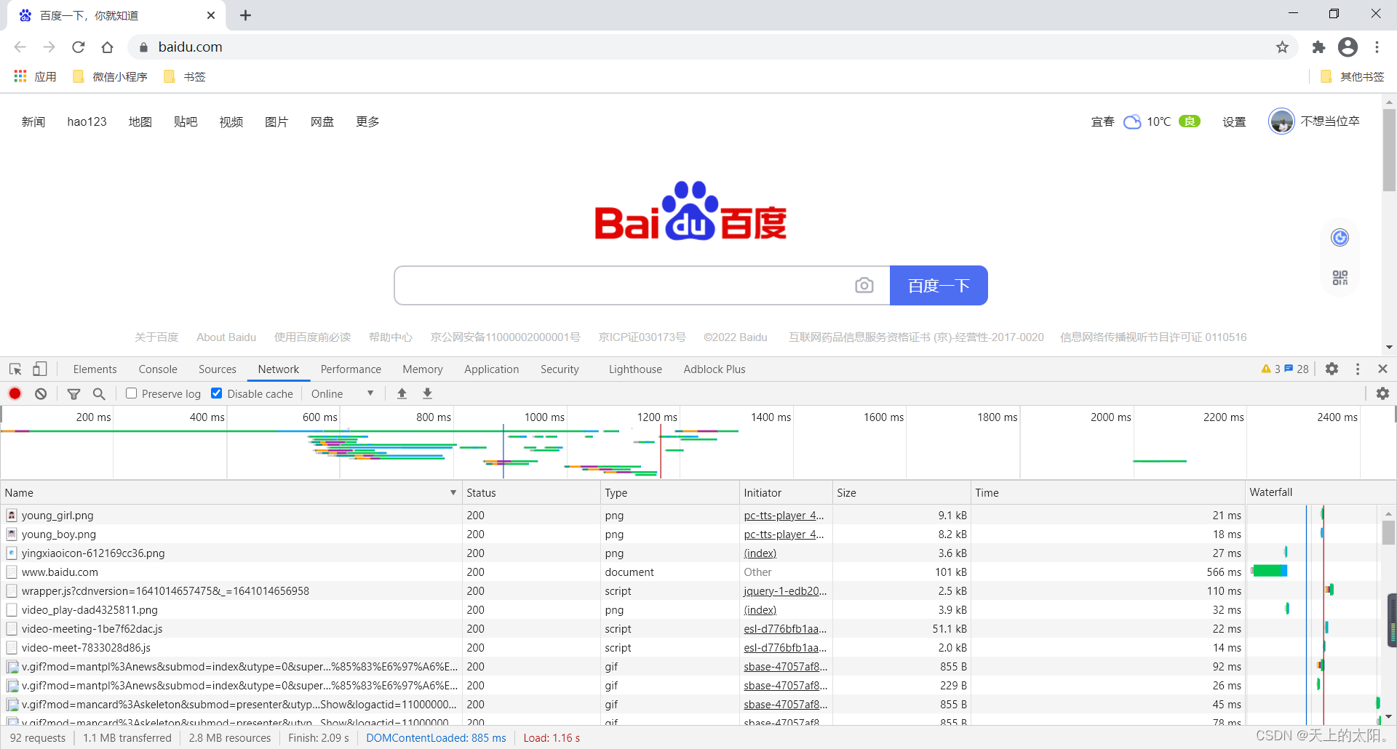
Task: Enable Preserve log checkbox
Action: pos(131,393)
